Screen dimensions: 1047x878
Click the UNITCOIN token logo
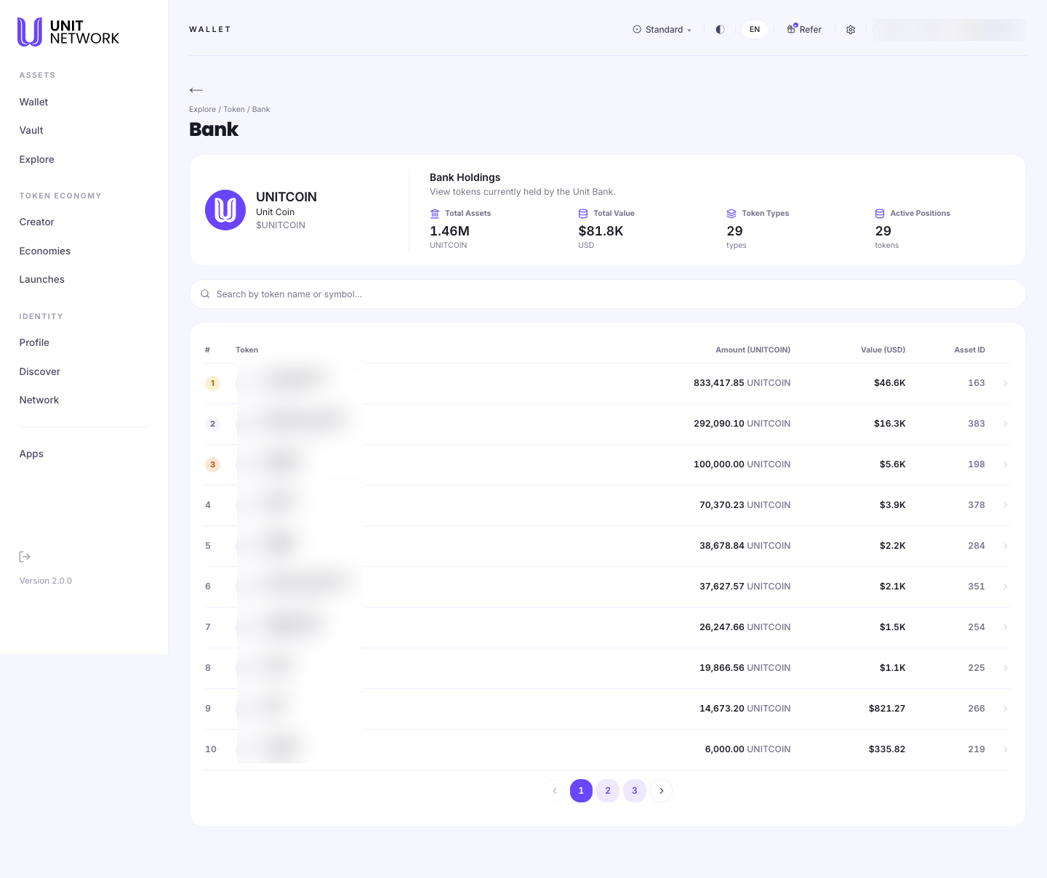[225, 210]
